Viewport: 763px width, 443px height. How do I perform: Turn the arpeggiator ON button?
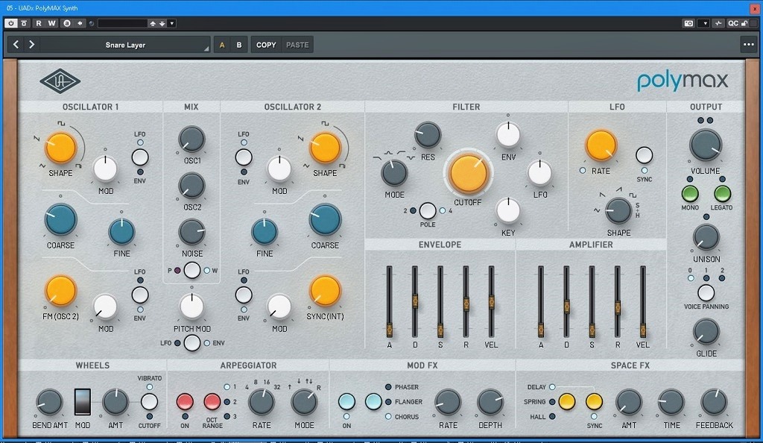pyautogui.click(x=185, y=402)
